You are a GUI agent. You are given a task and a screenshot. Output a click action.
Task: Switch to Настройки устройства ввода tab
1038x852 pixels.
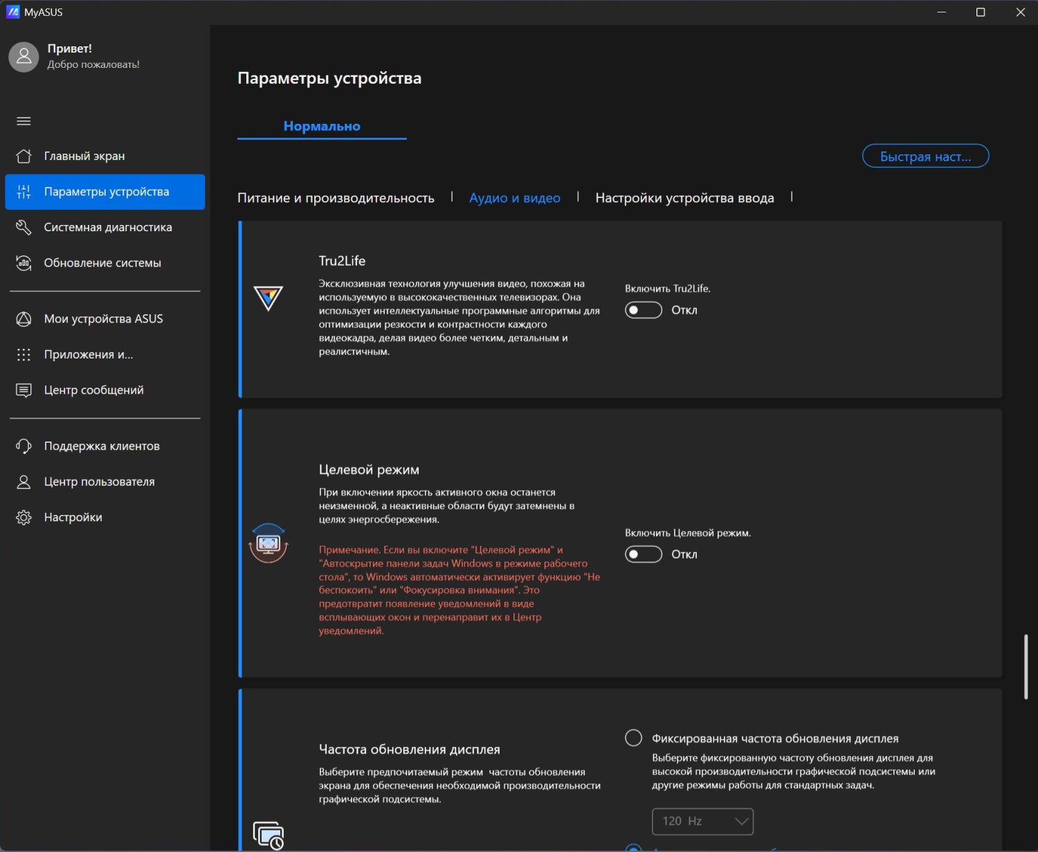click(684, 198)
